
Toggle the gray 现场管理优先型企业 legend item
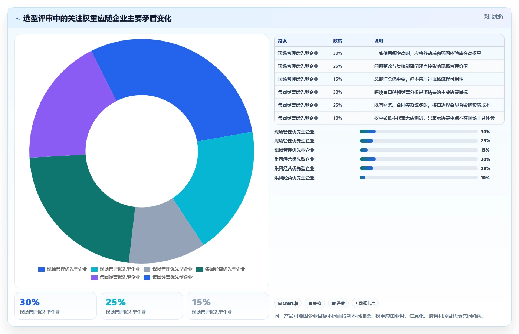pyautogui.click(x=168, y=269)
